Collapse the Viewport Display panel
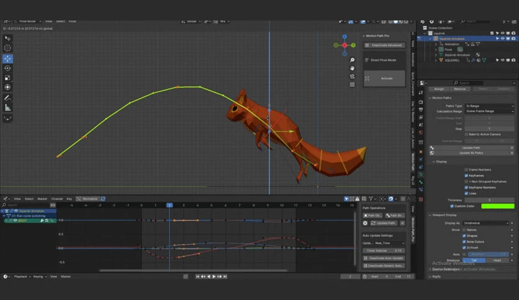The width and height of the screenshot is (519, 300). point(430,214)
